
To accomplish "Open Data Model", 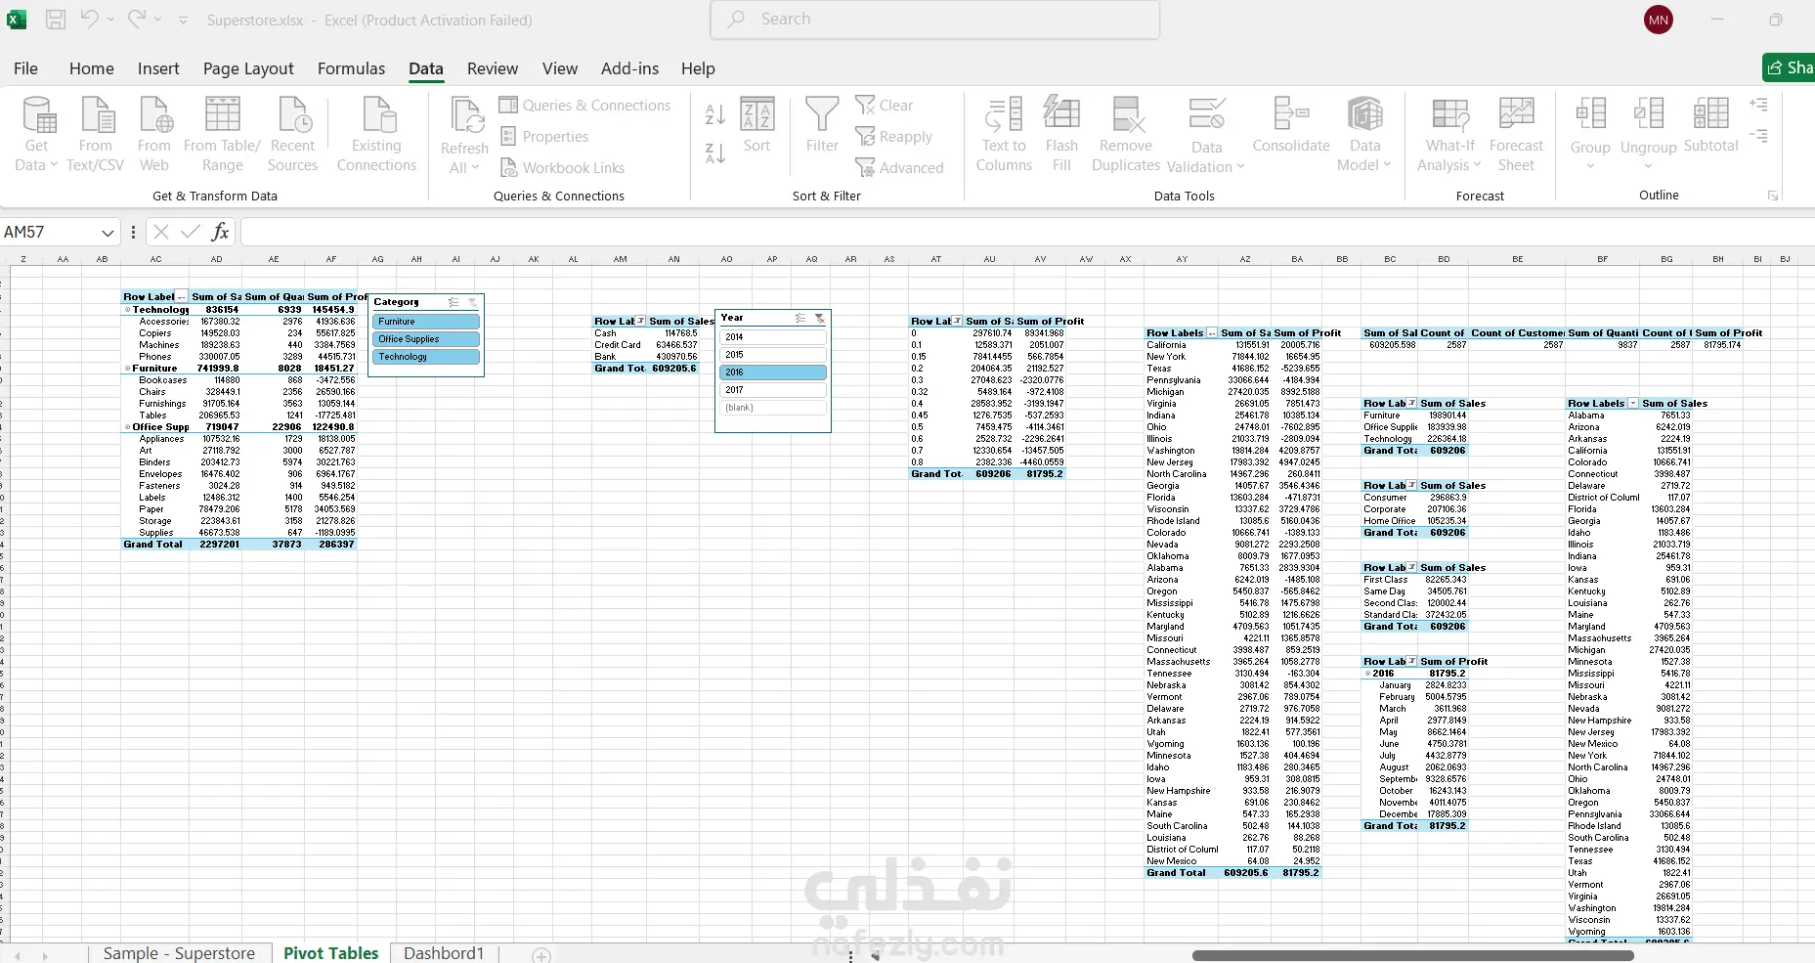I will click(x=1365, y=134).
